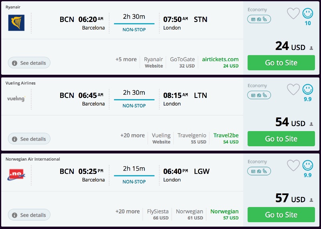
Task: Expand See details for Norwegian flight
Action: (29, 215)
